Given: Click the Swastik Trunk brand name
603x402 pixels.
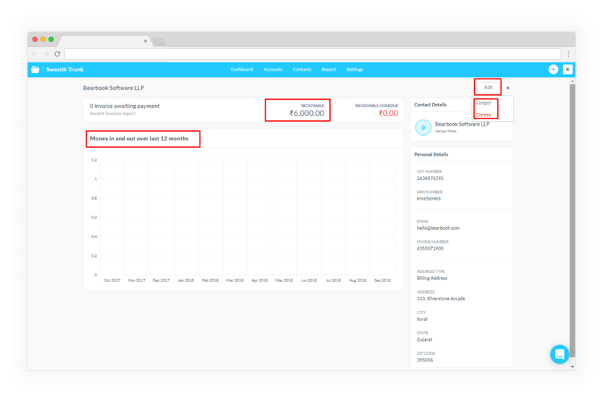Looking at the screenshot, I should 65,69.
